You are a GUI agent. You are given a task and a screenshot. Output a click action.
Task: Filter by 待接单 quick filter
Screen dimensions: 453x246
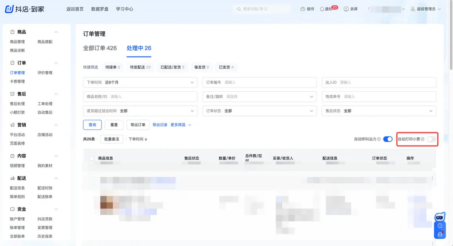(112, 67)
